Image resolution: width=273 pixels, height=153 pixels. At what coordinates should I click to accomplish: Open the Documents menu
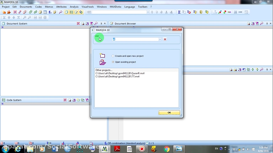coord(26,7)
